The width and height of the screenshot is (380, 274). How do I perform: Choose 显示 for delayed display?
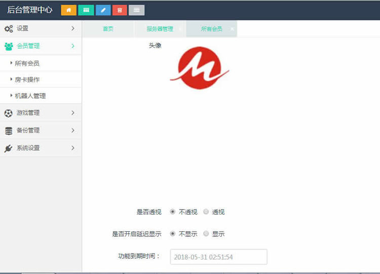[x=206, y=234]
